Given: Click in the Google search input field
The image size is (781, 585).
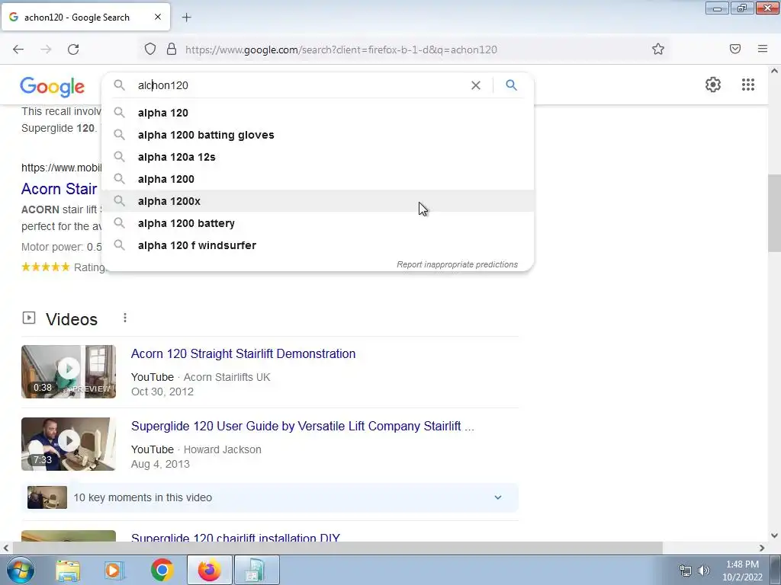Looking at the screenshot, I should [299, 85].
